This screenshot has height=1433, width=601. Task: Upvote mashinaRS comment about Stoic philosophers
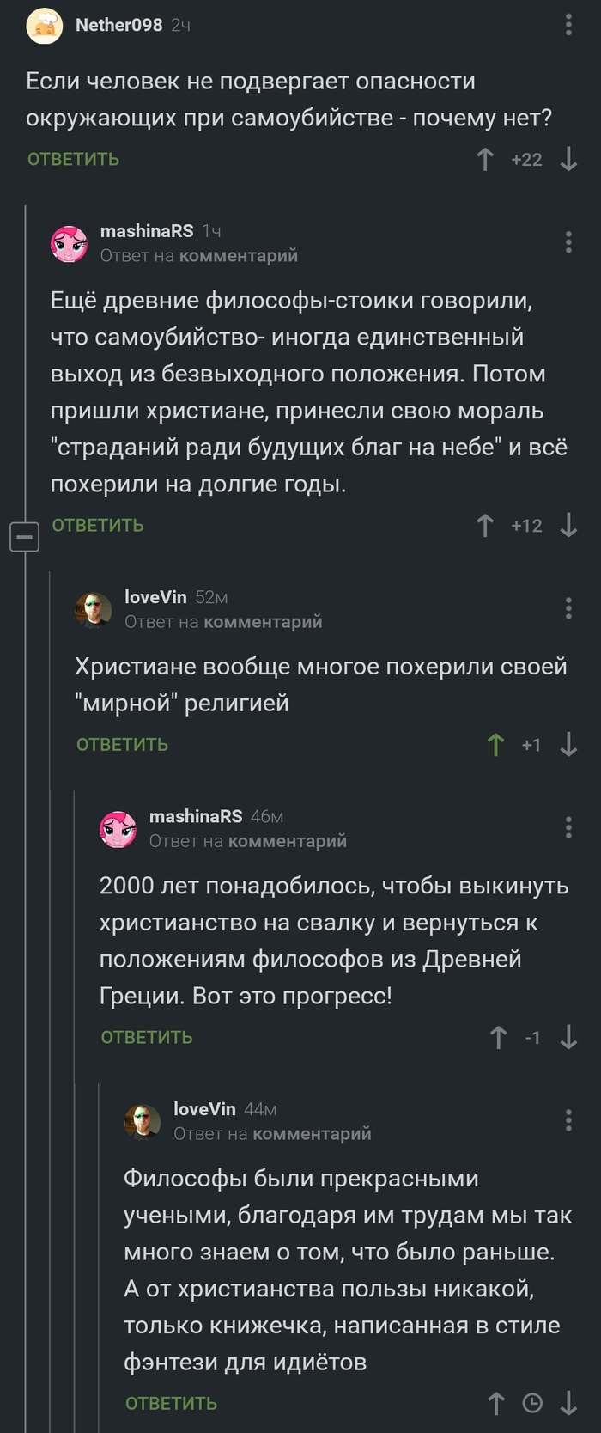point(485,526)
